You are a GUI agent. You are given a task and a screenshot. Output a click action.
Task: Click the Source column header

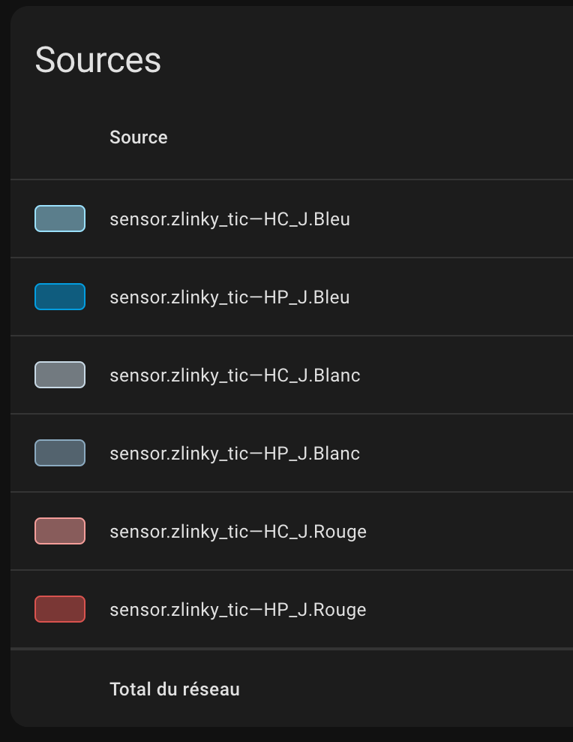pyautogui.click(x=139, y=137)
